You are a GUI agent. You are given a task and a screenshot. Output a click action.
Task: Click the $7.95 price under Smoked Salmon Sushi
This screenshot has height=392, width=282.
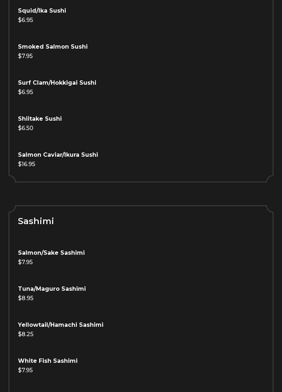tap(26, 56)
